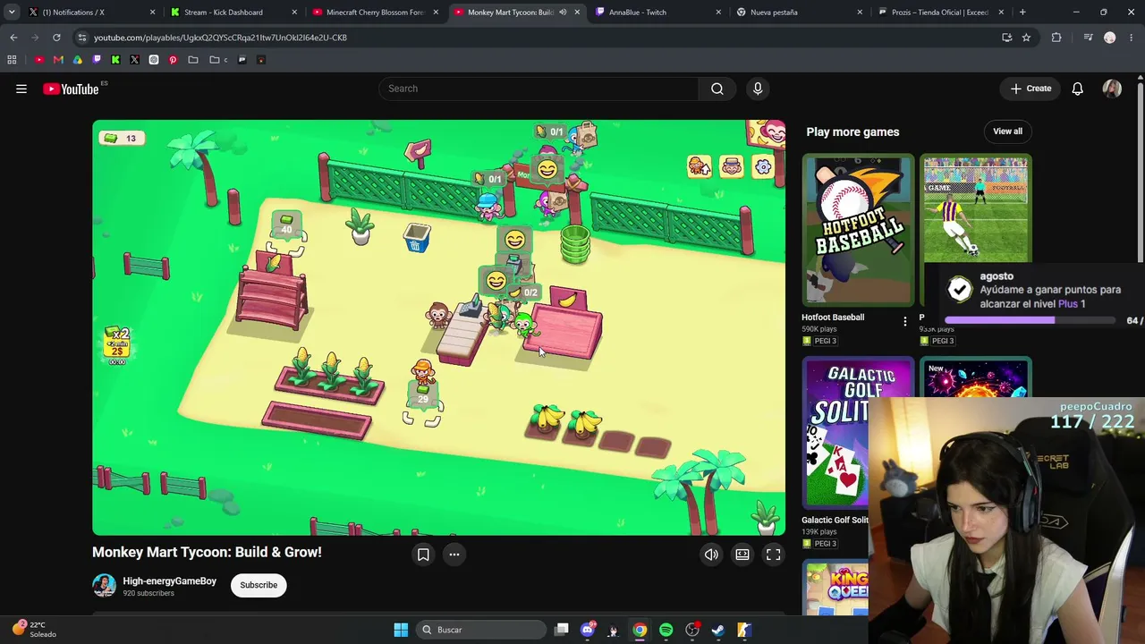Screen dimensions: 1145x644
Task: Go to YouTube home via logo
Action: (x=71, y=89)
